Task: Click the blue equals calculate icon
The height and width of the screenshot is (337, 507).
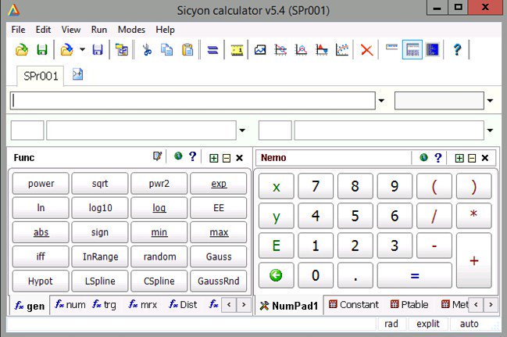Action: point(212,50)
